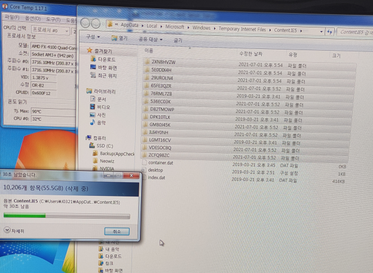The height and width of the screenshot is (273, 373).
Task: Click Microsoft breadcrumb segment
Action: (175, 27)
